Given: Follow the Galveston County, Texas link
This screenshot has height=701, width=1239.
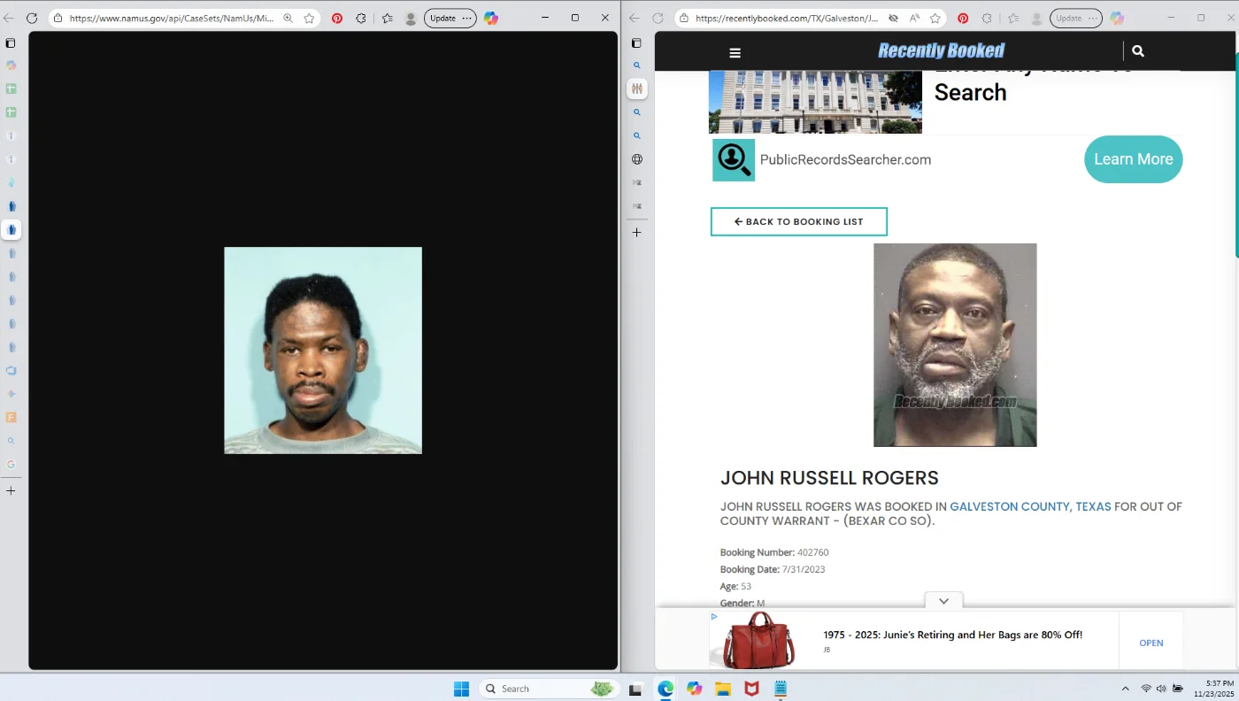Looking at the screenshot, I should point(1030,507).
